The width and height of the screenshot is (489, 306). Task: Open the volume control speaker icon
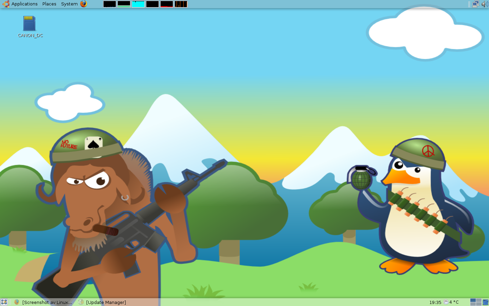(x=485, y=4)
